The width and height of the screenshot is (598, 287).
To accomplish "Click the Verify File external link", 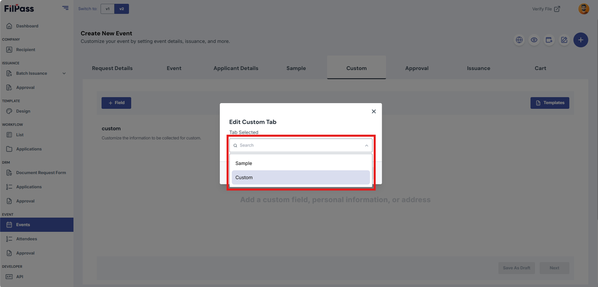I will (x=546, y=8).
